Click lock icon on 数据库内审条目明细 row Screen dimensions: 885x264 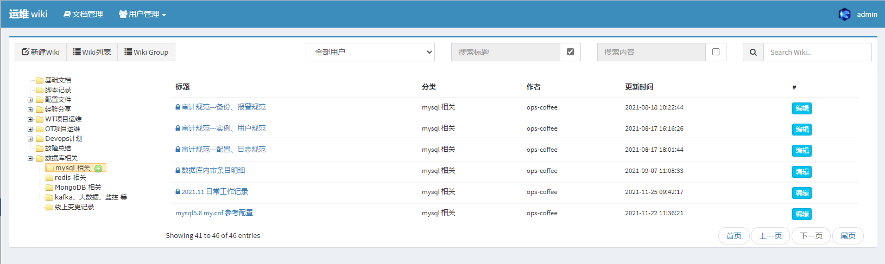(178, 171)
